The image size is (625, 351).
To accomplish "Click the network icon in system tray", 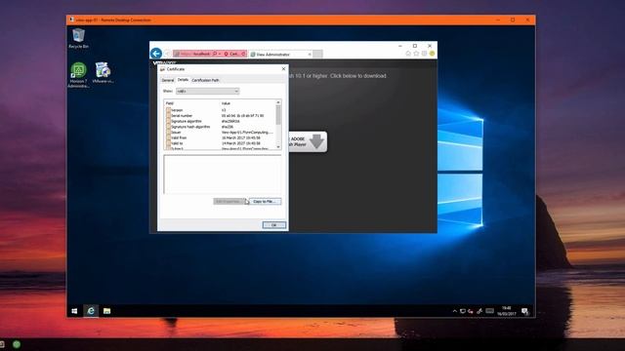I will coord(462,311).
